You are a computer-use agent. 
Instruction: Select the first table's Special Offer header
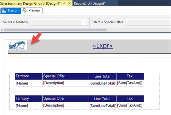coord(66,76)
